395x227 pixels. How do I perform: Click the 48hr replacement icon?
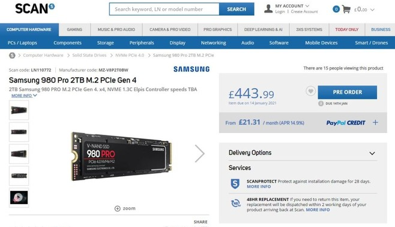pos(236,203)
